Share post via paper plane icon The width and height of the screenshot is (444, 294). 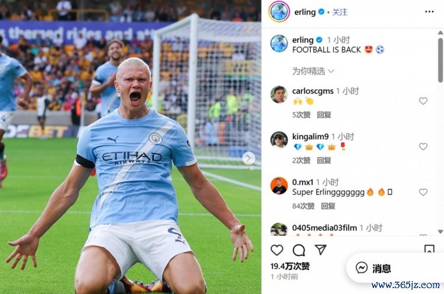321,250
